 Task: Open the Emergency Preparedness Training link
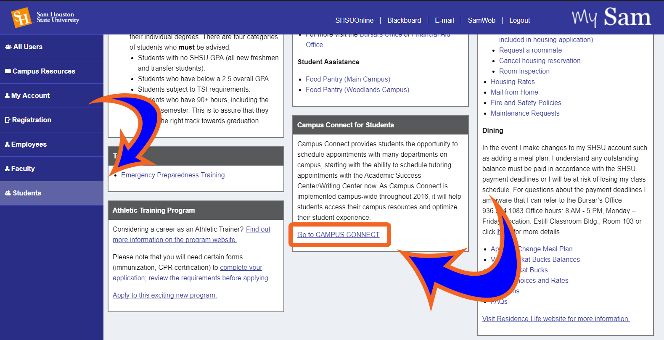click(173, 175)
